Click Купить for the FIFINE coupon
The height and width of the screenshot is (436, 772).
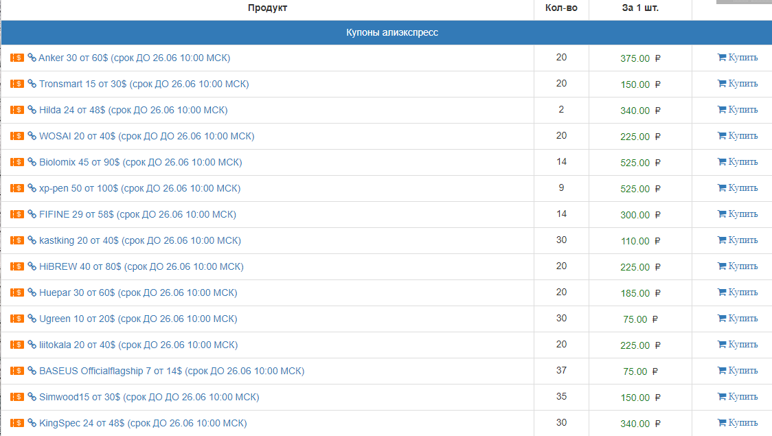(x=738, y=214)
